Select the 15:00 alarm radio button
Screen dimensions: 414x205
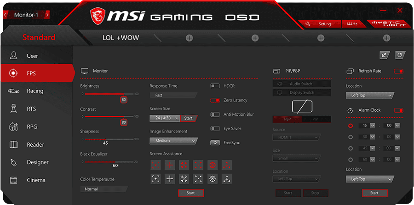[x=351, y=126]
